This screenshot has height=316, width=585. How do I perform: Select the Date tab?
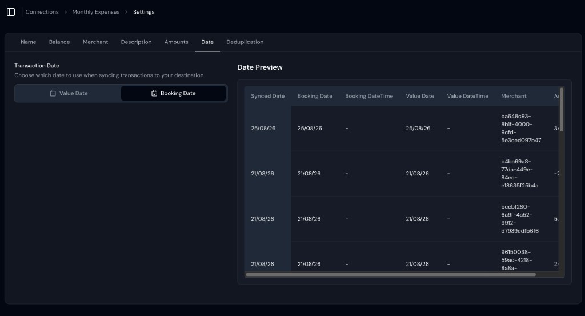tap(207, 42)
